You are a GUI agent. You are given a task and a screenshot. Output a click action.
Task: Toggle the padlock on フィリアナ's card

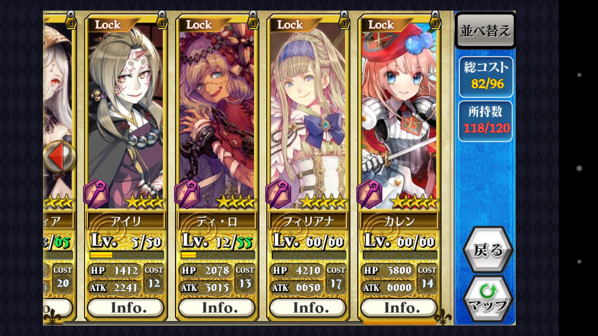[344, 21]
